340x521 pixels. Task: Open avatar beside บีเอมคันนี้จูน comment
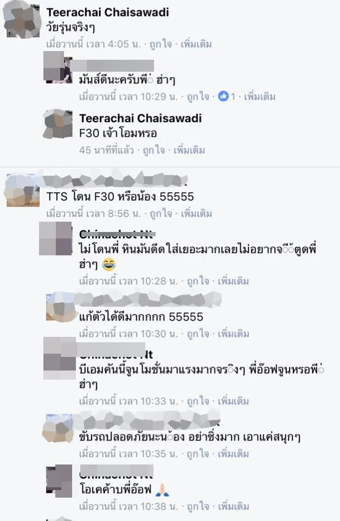pyautogui.click(x=60, y=358)
